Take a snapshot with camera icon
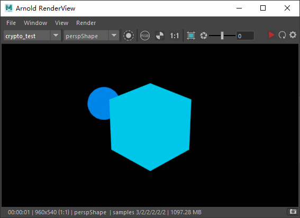This screenshot has width=300, height=218. tap(293, 212)
